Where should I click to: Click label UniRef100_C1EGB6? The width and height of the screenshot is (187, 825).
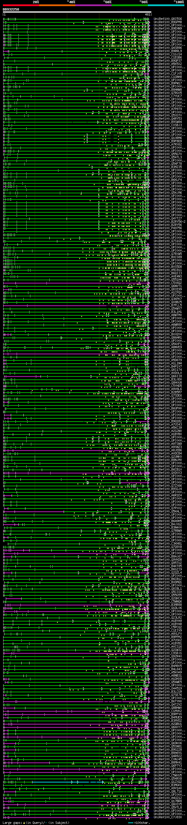click(168, 57)
